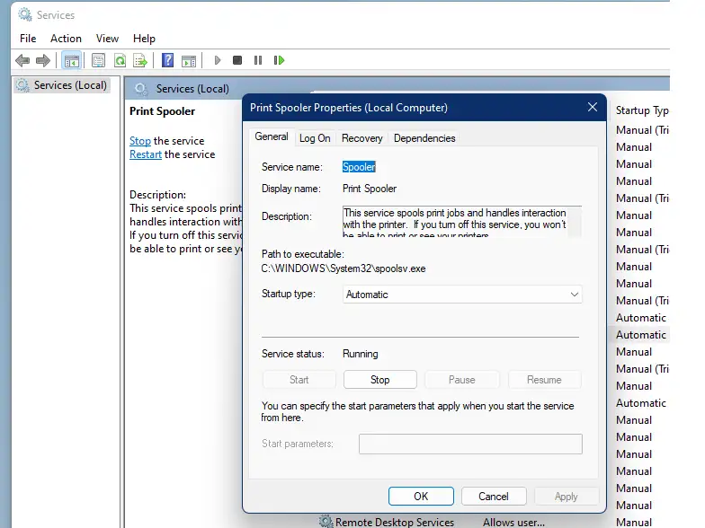Click the Allows user... description cell
The height and width of the screenshot is (528, 705).
[x=513, y=523]
